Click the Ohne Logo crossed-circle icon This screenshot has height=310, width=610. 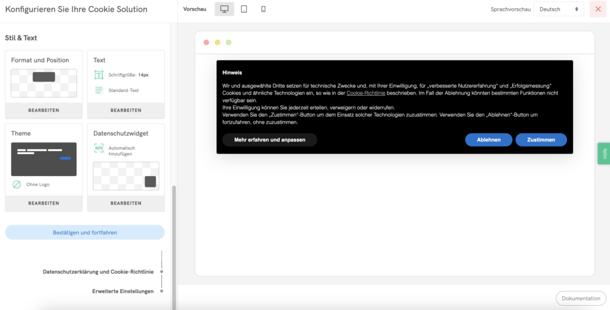point(17,184)
